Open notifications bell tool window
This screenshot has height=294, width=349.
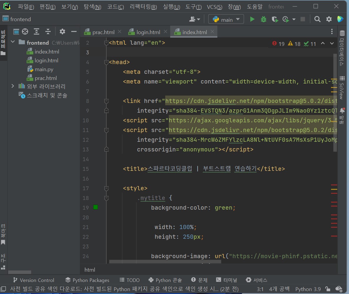tap(342, 116)
